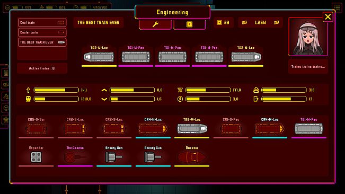Open the wrench engineering tab
This screenshot has width=345, height=194.
click(x=155, y=24)
